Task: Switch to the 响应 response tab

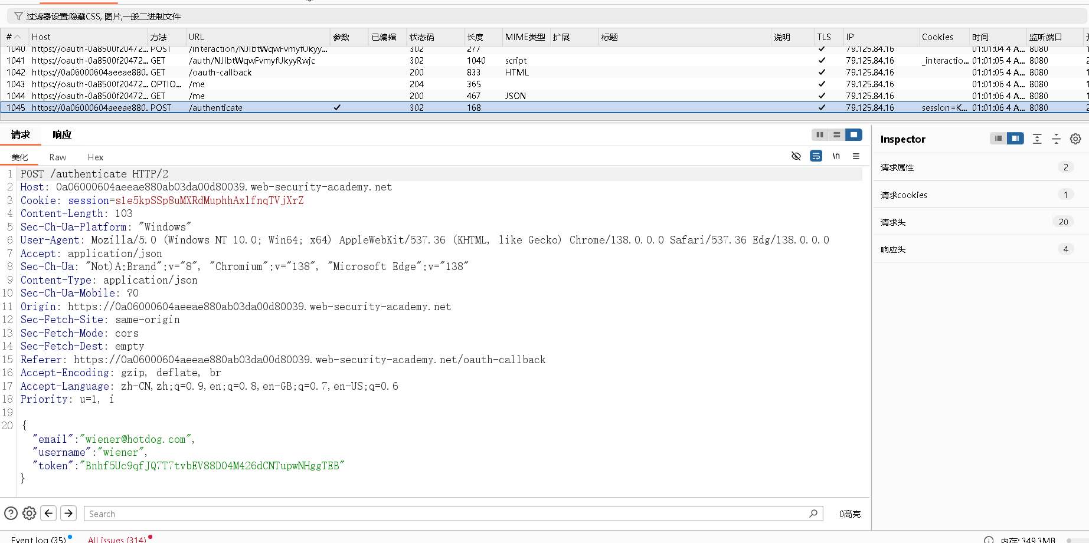Action: 61,134
